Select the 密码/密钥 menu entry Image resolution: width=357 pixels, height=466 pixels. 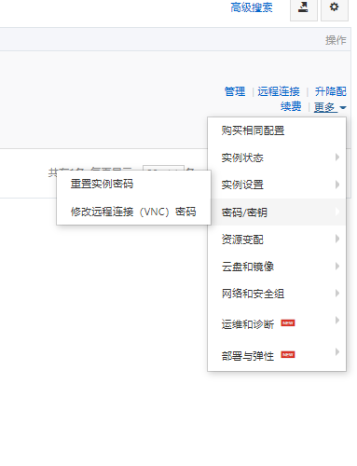pyautogui.click(x=277, y=212)
